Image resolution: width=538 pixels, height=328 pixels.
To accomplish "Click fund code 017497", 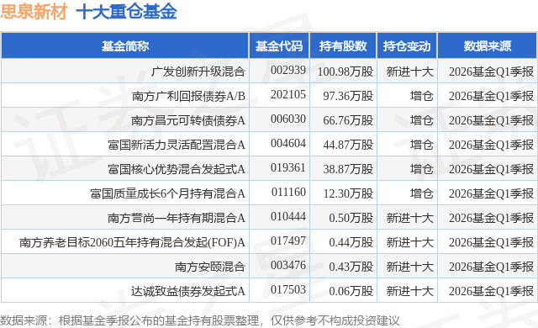I will click(288, 241).
